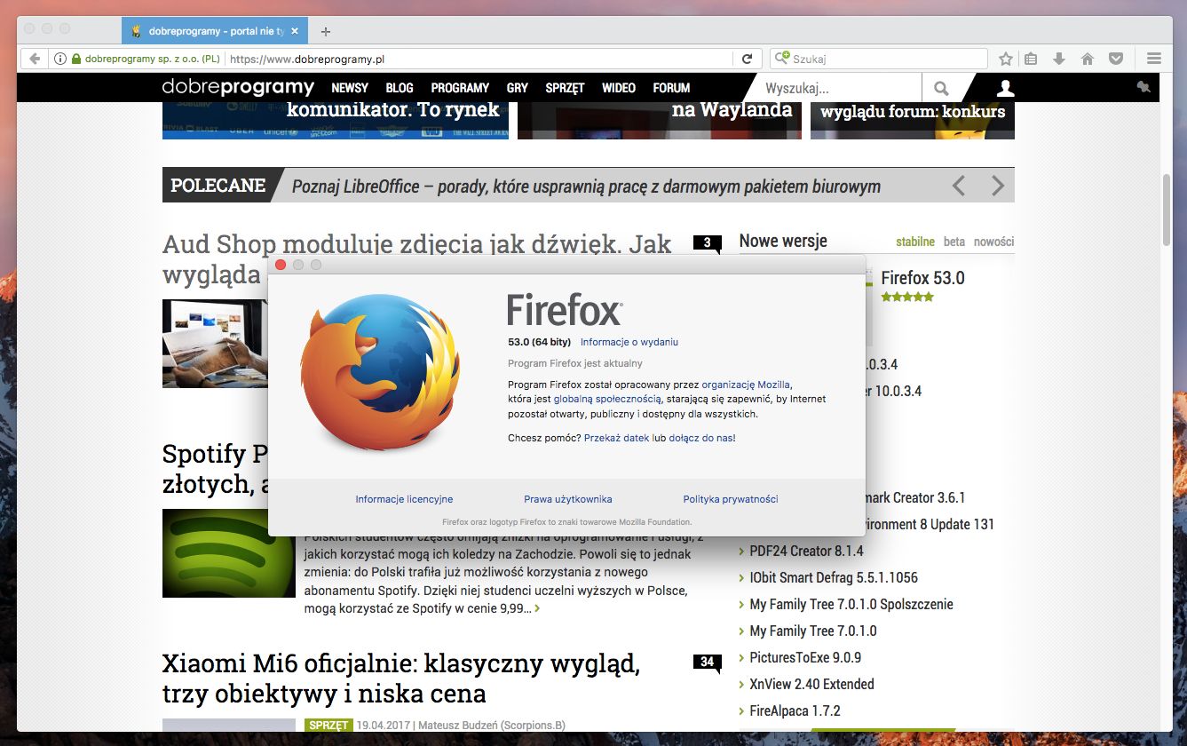Image resolution: width=1187 pixels, height=746 pixels.
Task: Go back with the browser back arrow
Action: coord(34,59)
